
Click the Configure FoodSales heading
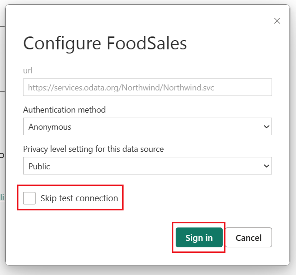coord(105,43)
